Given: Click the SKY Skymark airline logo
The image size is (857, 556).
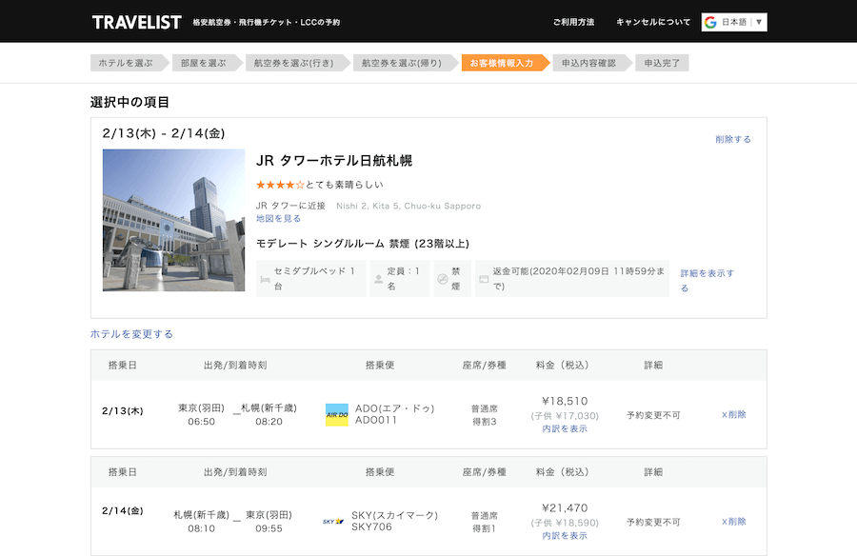Looking at the screenshot, I should [333, 521].
